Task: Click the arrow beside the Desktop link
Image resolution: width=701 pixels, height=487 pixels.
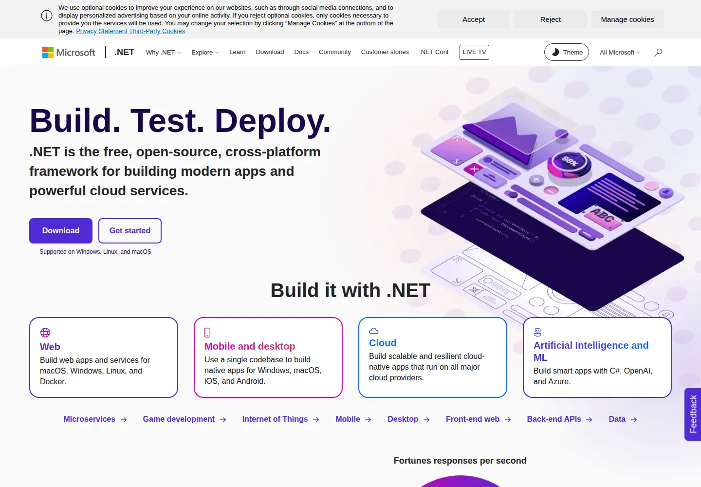Action: 426,419
